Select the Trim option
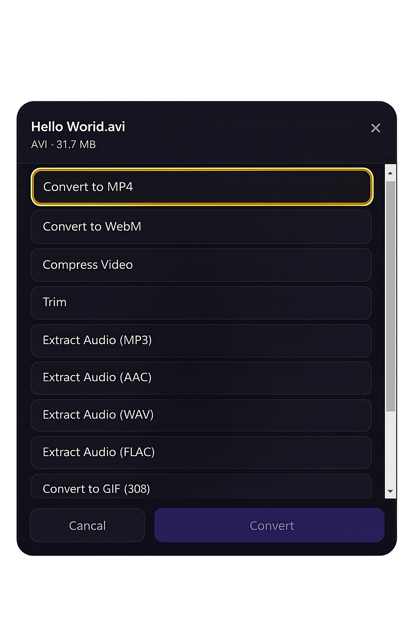Image resolution: width=414 pixels, height=621 pixels. 201,302
